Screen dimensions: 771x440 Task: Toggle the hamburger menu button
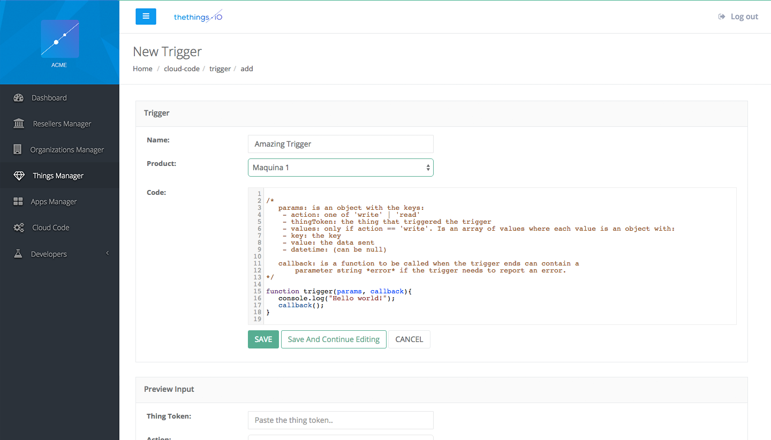(146, 17)
